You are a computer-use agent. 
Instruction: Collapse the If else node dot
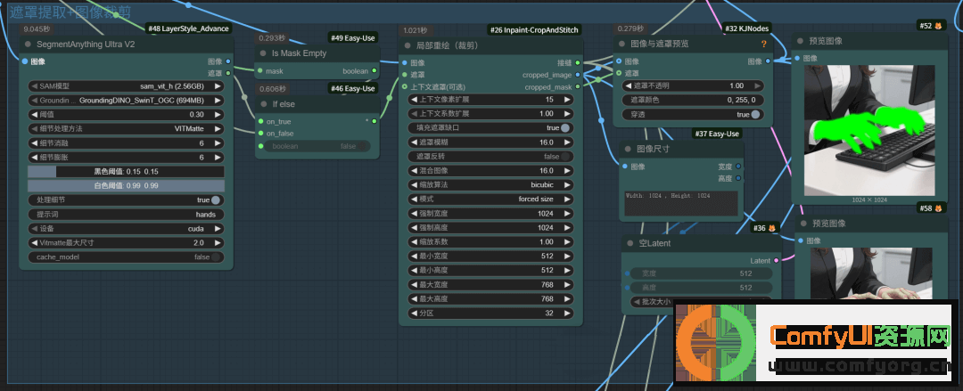click(x=263, y=103)
